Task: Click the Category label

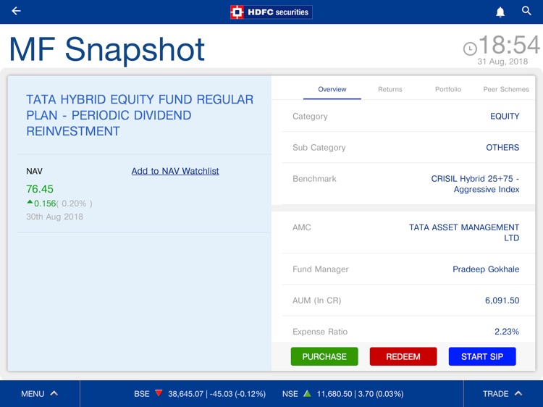Action: (x=310, y=117)
